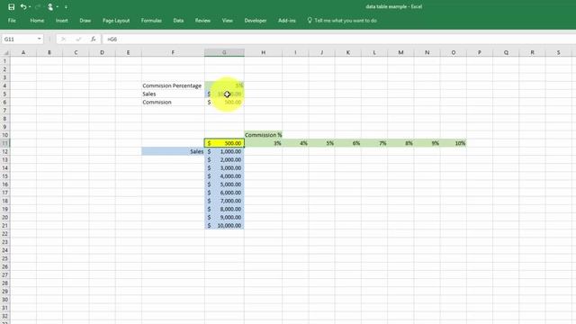Switch to the Insert ribbon tab

(x=62, y=21)
